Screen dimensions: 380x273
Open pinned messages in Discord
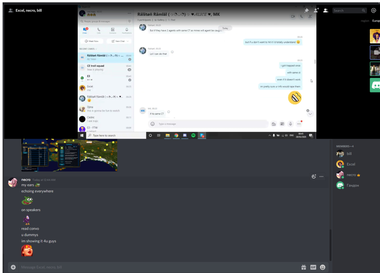click(306, 10)
